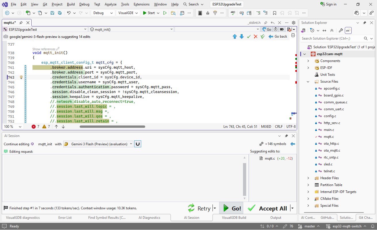377x230 pixels.
Task: Accept all suggested edits with green double-check icon
Action: (263, 36)
